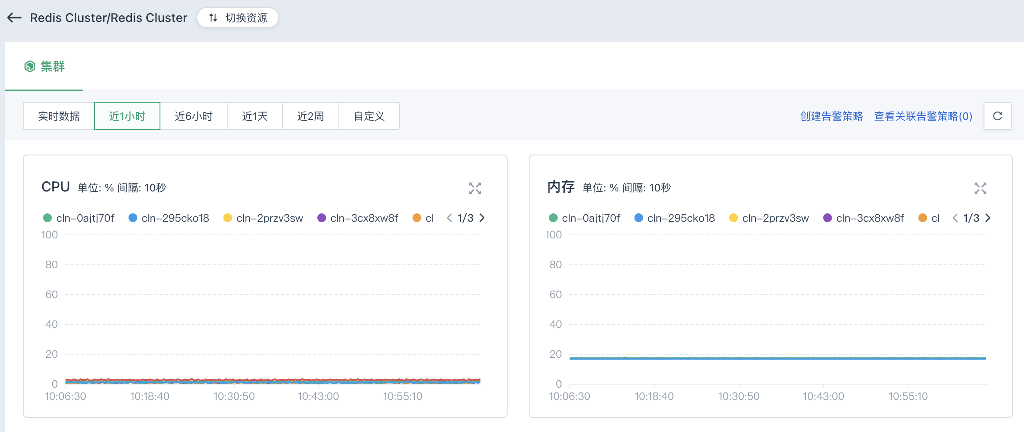Select the 实时数据 time range
Viewport: 1024px width, 432px height.
tap(59, 116)
